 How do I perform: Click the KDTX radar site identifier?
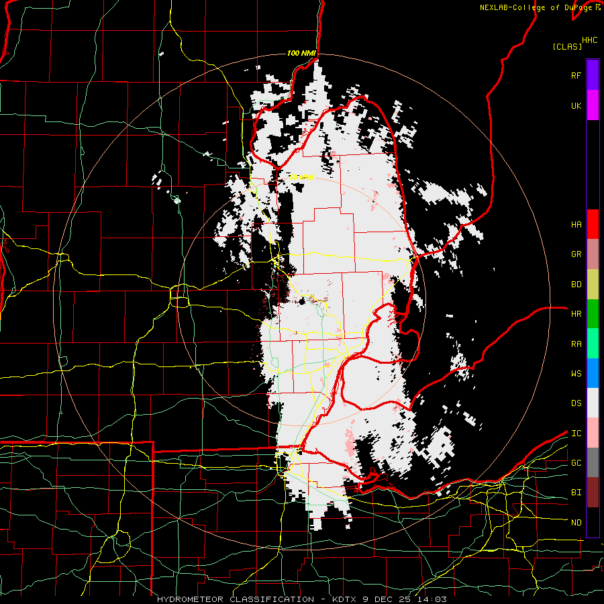(x=346, y=599)
